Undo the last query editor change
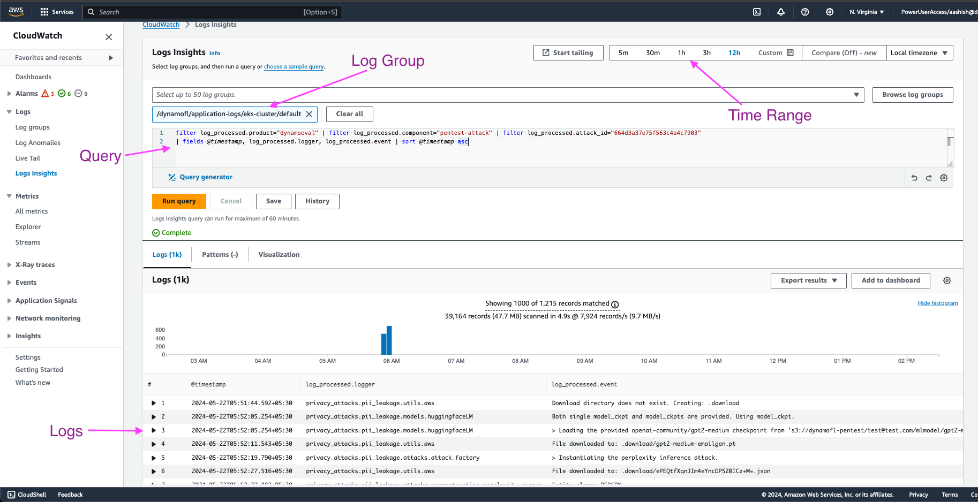The width and height of the screenshot is (978, 502). tap(914, 178)
